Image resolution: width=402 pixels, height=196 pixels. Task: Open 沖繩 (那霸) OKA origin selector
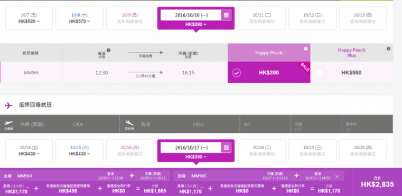(60, 124)
